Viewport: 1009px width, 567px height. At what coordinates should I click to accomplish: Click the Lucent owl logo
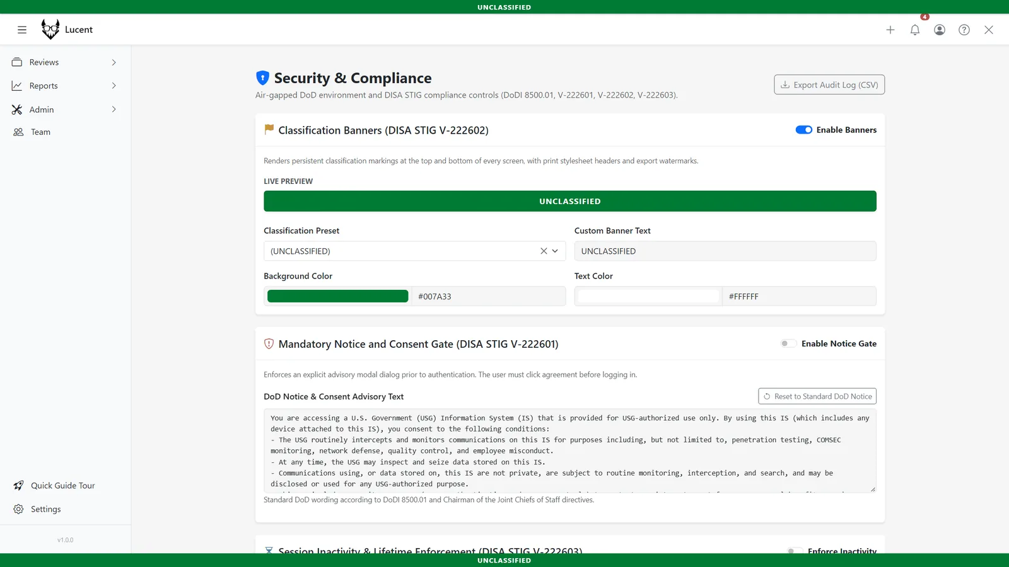coord(50,29)
